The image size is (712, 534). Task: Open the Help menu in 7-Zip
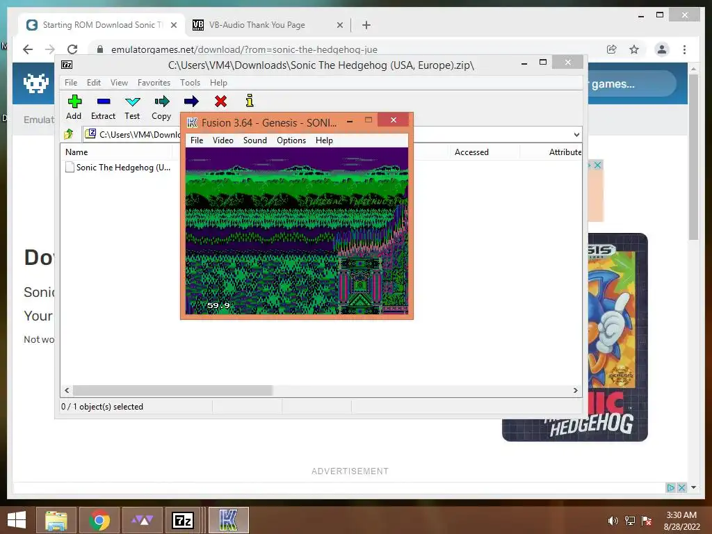tap(218, 83)
